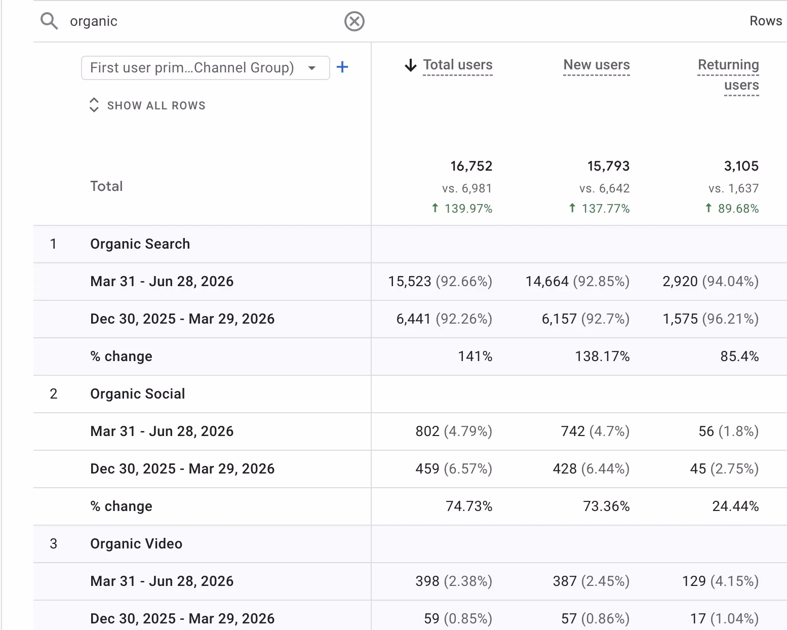This screenshot has height=630, width=787.
Task: Click value 45 (2.75%)
Action: point(724,469)
